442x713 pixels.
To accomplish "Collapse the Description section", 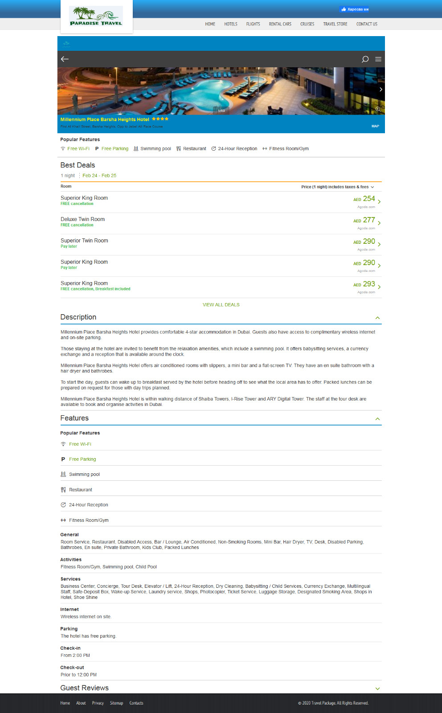I will (x=377, y=318).
